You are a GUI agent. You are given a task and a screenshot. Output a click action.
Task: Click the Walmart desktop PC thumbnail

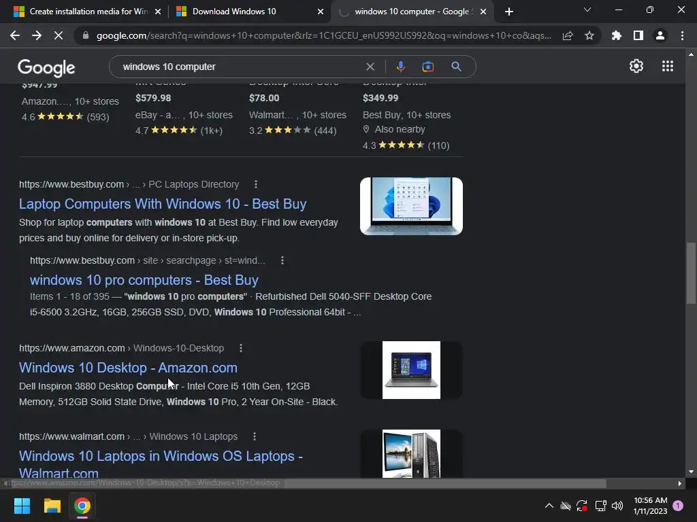411,453
